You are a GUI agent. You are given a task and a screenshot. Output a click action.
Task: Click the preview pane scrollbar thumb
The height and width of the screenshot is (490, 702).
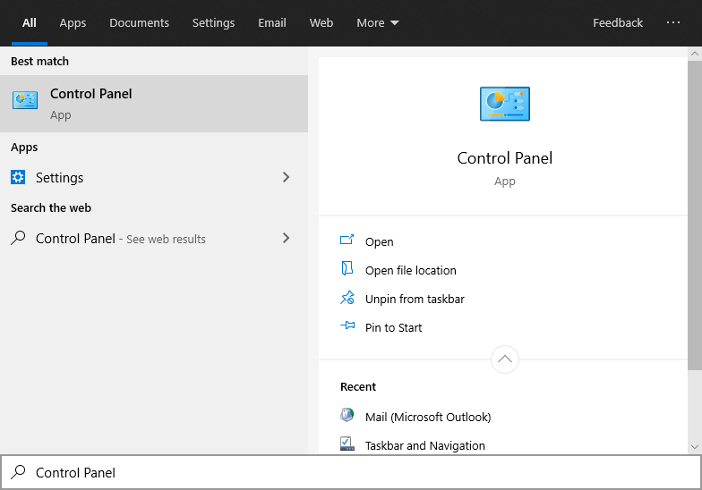coord(695,215)
